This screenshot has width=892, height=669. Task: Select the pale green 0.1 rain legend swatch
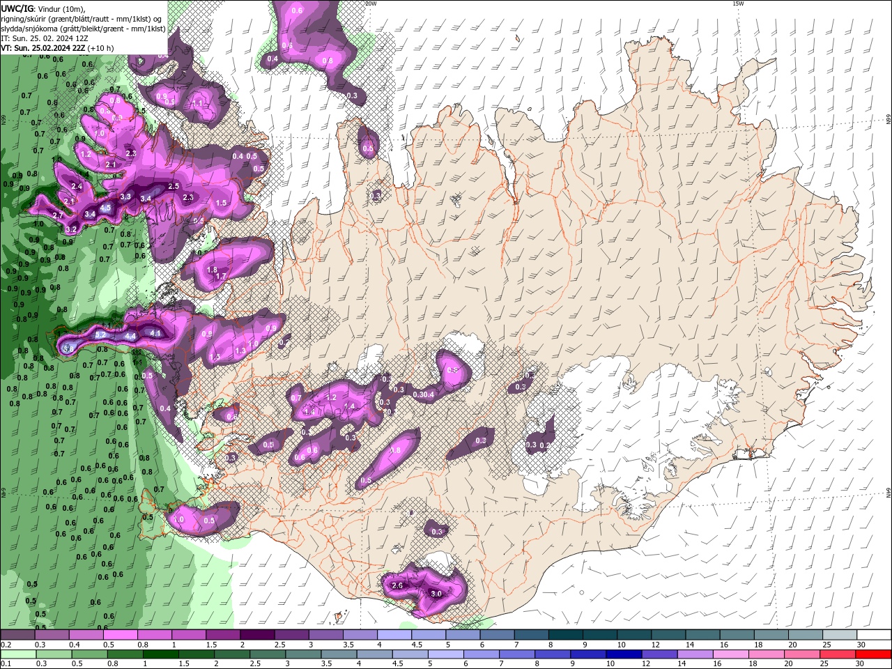click(17, 654)
